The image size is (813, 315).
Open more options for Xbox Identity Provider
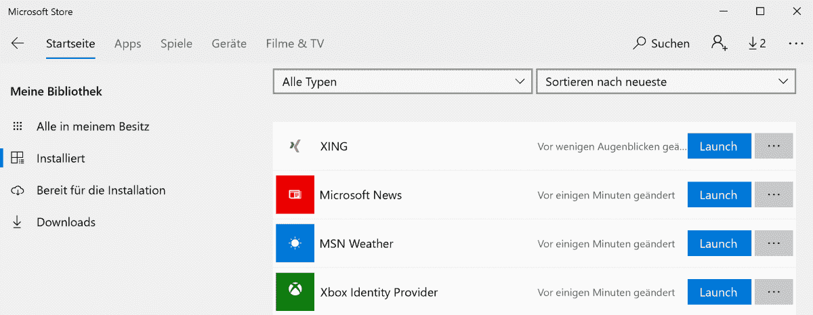774,292
